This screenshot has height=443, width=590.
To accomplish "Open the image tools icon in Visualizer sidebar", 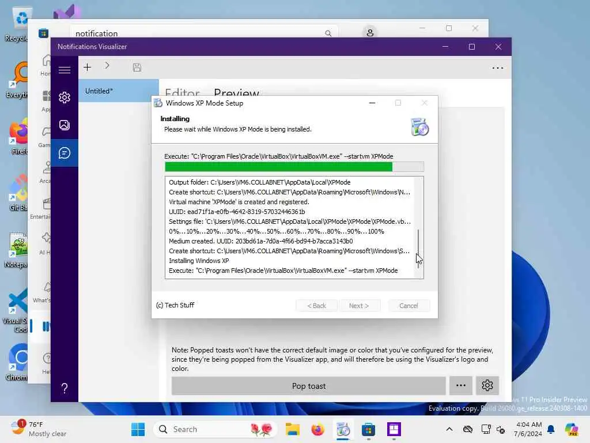I will pyautogui.click(x=65, y=125).
